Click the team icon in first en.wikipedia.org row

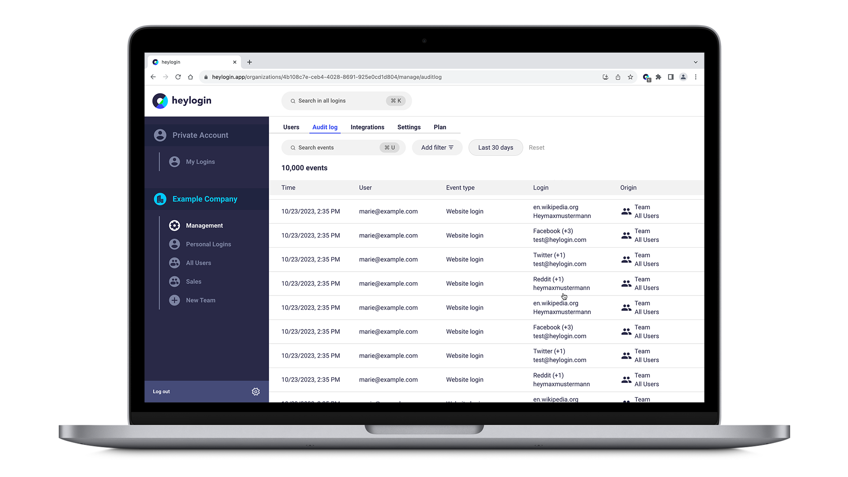pos(626,212)
